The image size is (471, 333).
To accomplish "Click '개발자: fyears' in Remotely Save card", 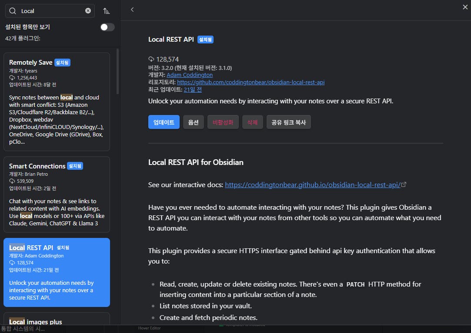I will 23,71.
